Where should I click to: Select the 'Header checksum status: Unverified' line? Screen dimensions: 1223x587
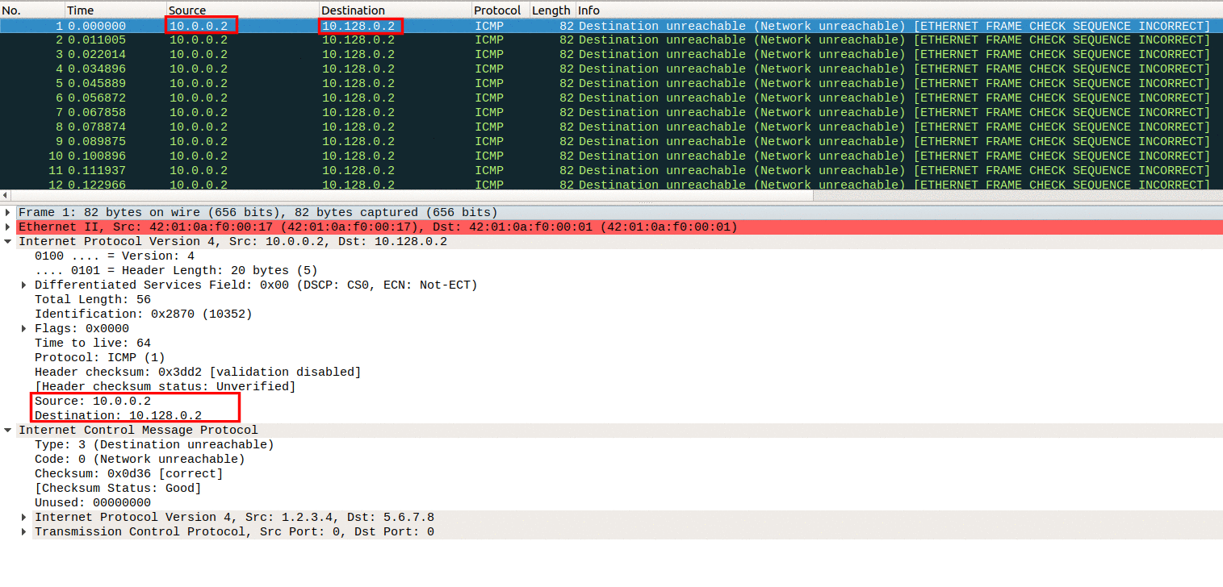(165, 387)
